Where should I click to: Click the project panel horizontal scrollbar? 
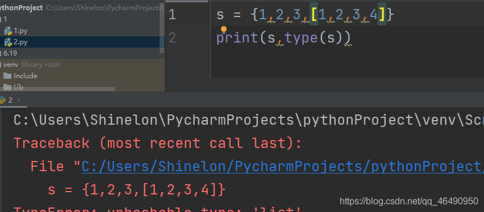[x=58, y=89]
